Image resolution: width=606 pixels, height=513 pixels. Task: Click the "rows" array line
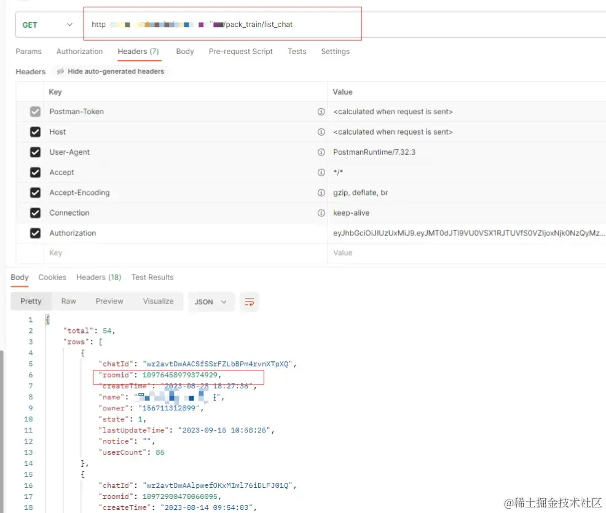pyautogui.click(x=83, y=342)
